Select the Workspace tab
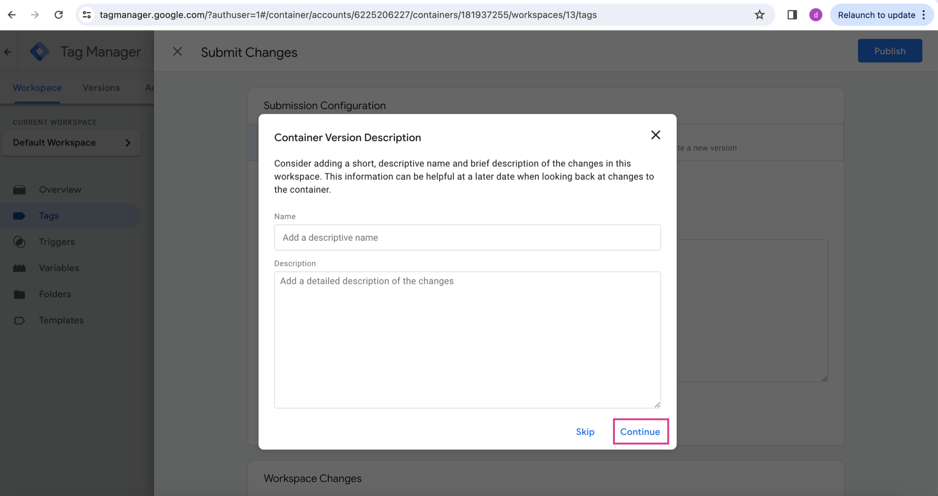The width and height of the screenshot is (938, 496). (x=37, y=88)
